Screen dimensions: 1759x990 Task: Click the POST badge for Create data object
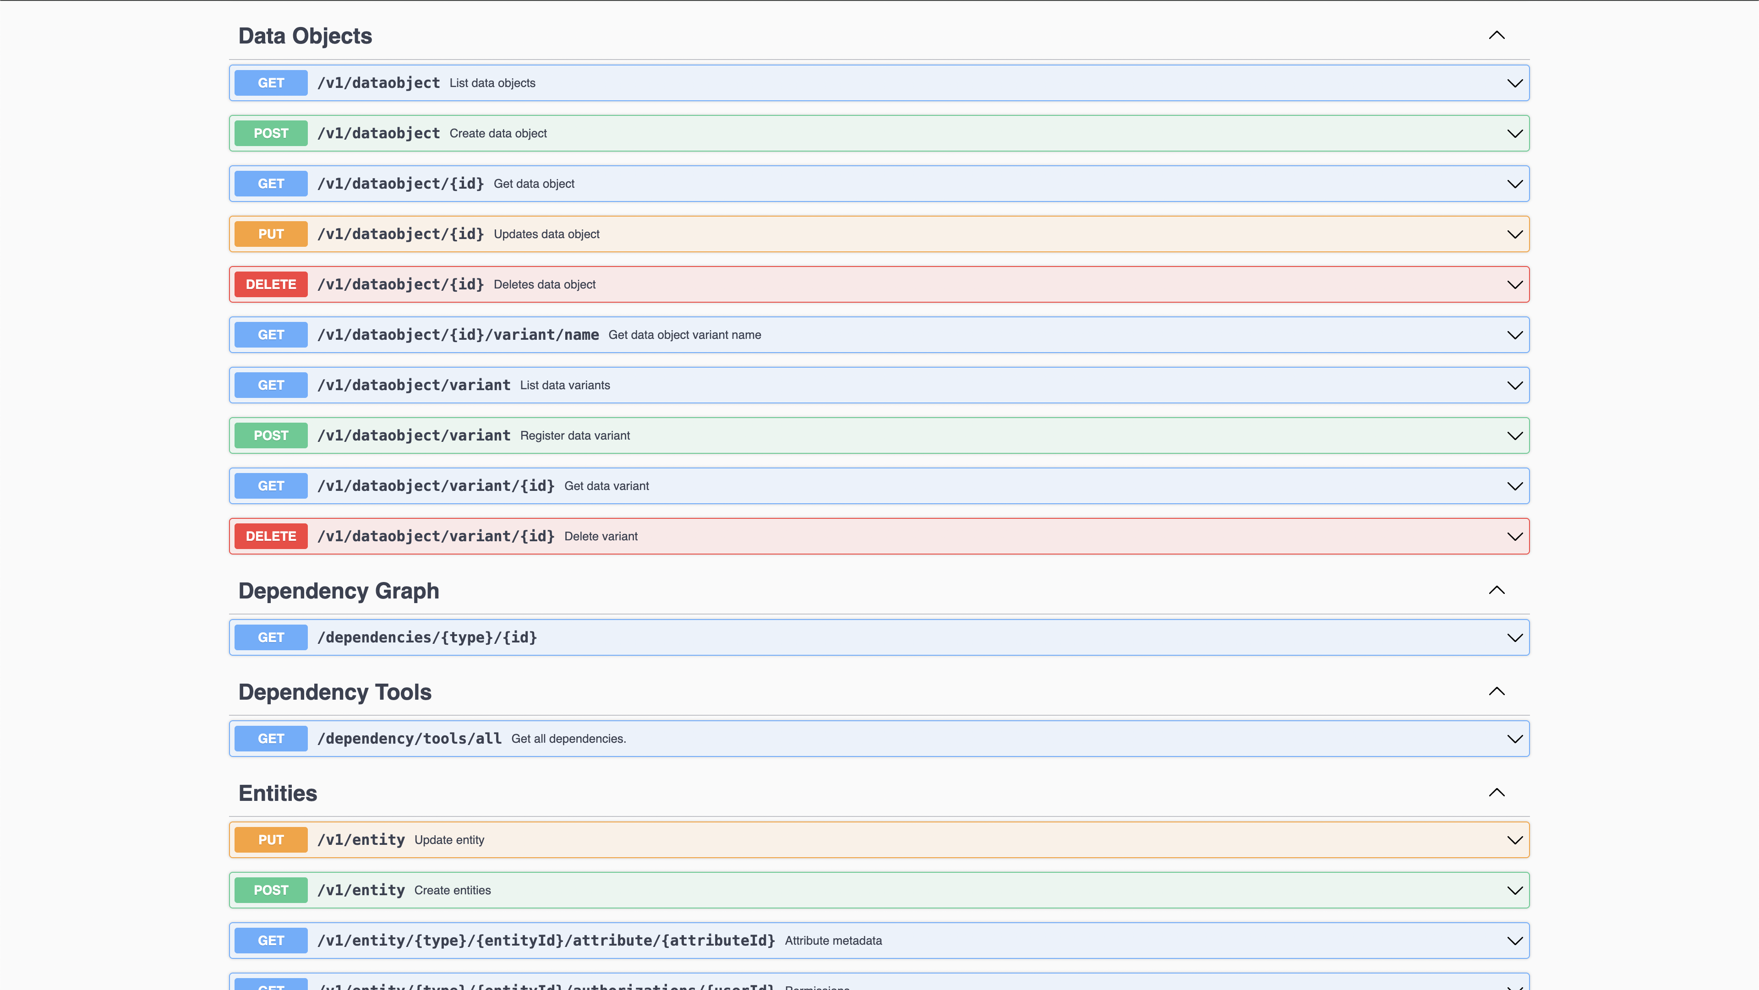coord(270,134)
